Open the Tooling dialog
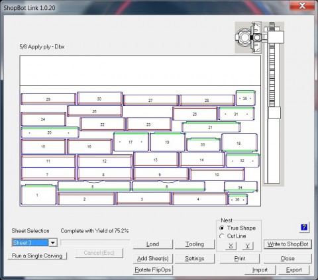The height and width of the screenshot is (280, 318). pos(195,244)
